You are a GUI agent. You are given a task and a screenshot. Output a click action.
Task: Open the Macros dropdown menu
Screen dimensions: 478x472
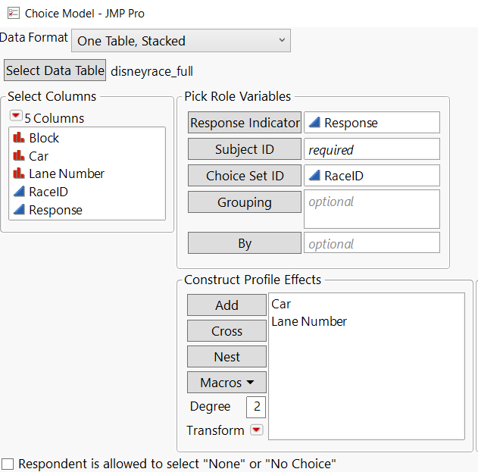(227, 383)
